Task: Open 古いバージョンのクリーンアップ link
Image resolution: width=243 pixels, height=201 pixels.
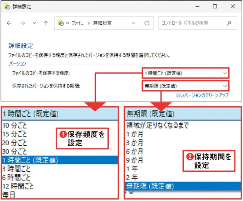Action: pos(202,96)
